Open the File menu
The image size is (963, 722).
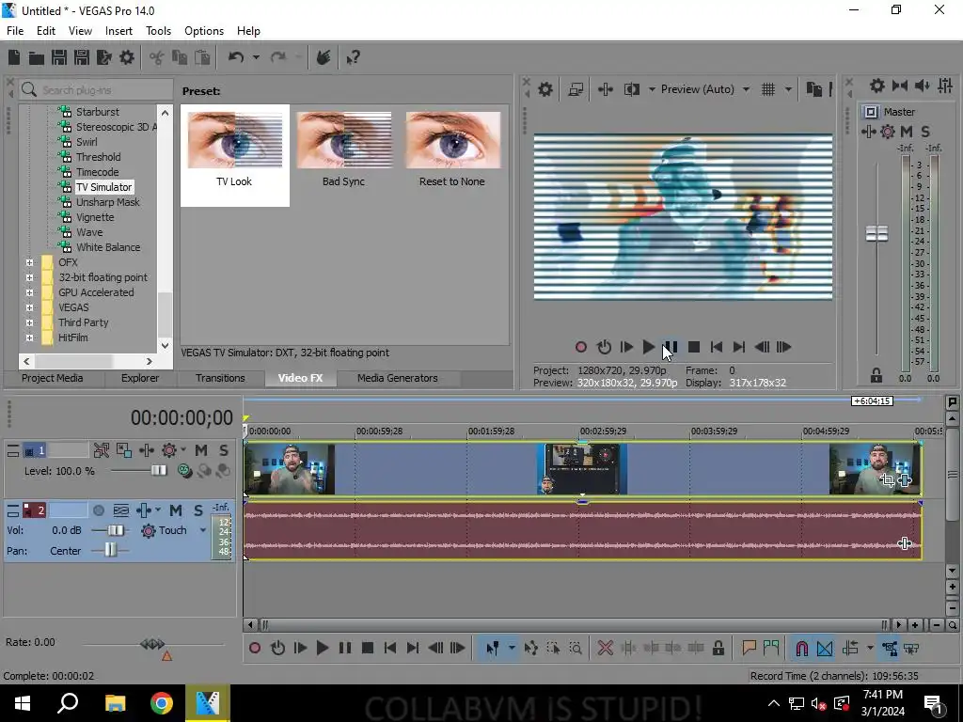point(15,31)
